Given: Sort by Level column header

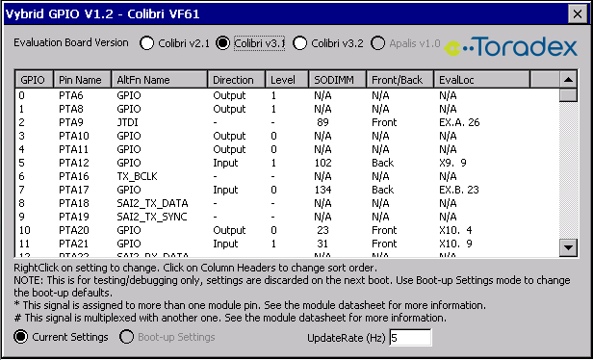Looking at the screenshot, I should (x=287, y=79).
